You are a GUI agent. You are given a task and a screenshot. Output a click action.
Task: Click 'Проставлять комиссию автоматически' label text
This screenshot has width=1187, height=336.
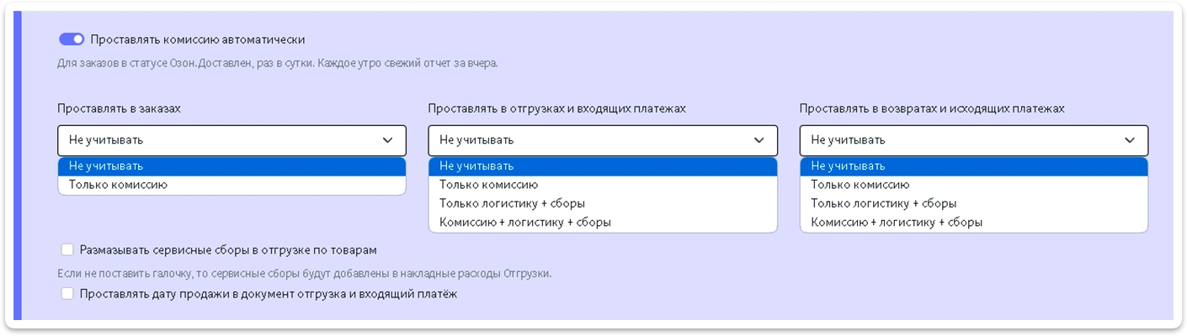click(197, 39)
